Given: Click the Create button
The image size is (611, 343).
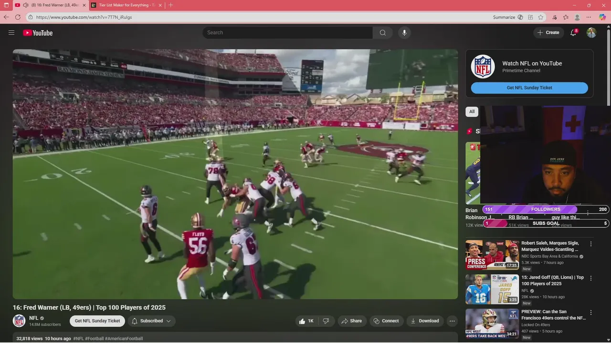Looking at the screenshot, I should tap(548, 32).
